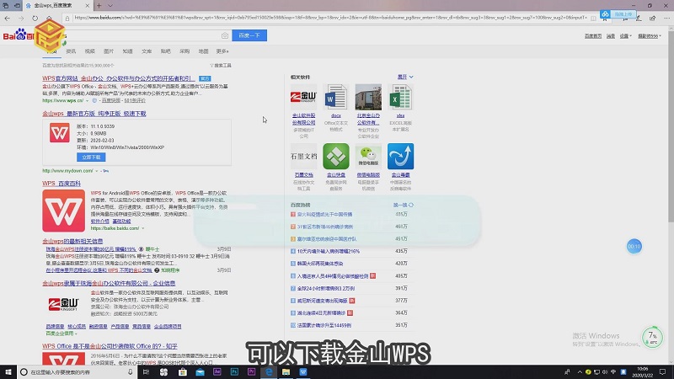Open the 金山快盘 green app icon
Image resolution: width=674 pixels, height=379 pixels.
pyautogui.click(x=335, y=157)
